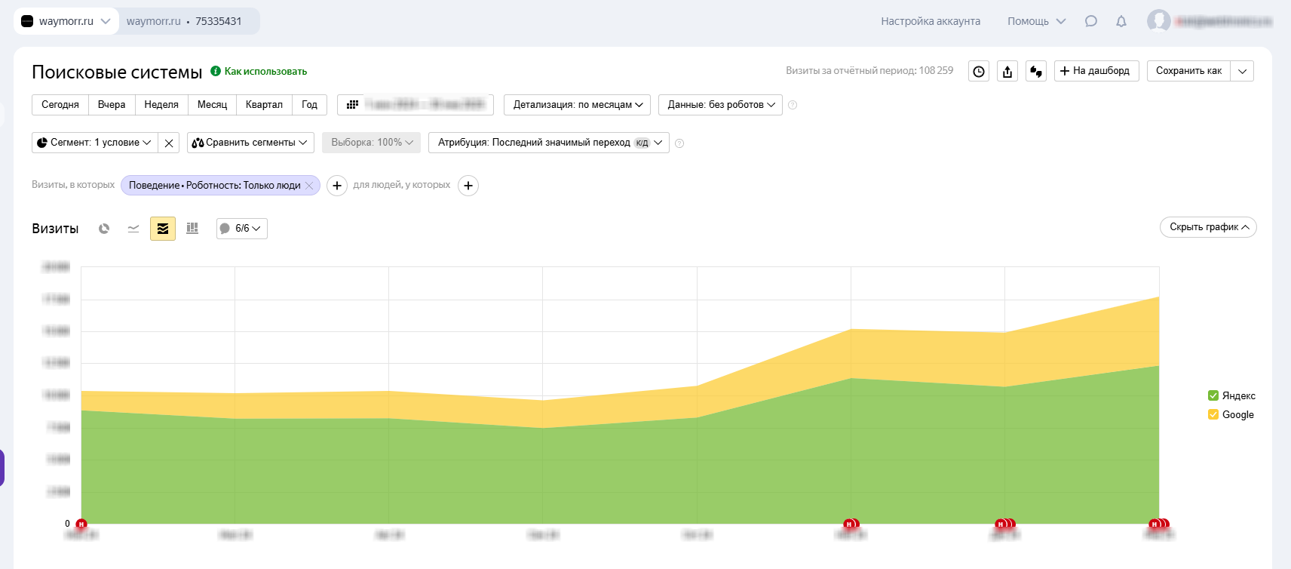Expand the Детализация: по месяцам dropdown
Screen dimensions: 1291x569
point(577,105)
